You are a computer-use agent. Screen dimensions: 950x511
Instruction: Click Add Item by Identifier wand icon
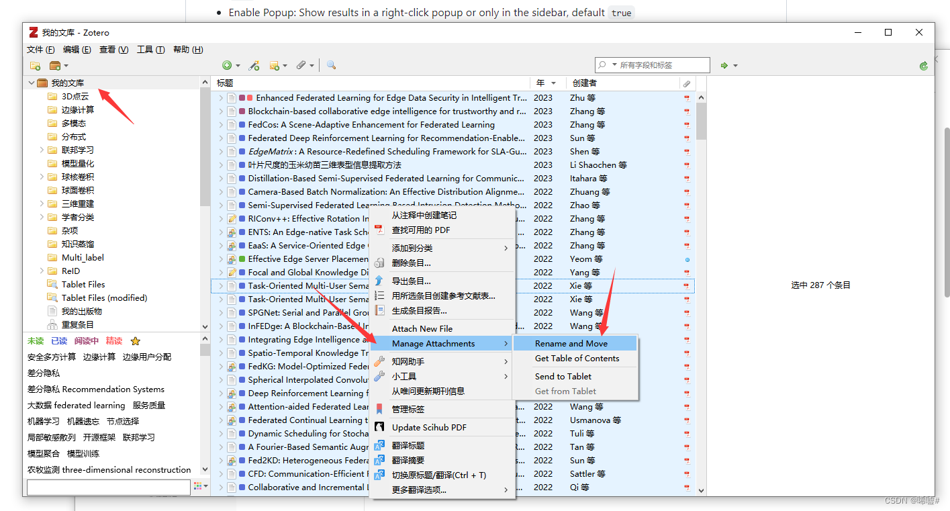[x=254, y=65]
